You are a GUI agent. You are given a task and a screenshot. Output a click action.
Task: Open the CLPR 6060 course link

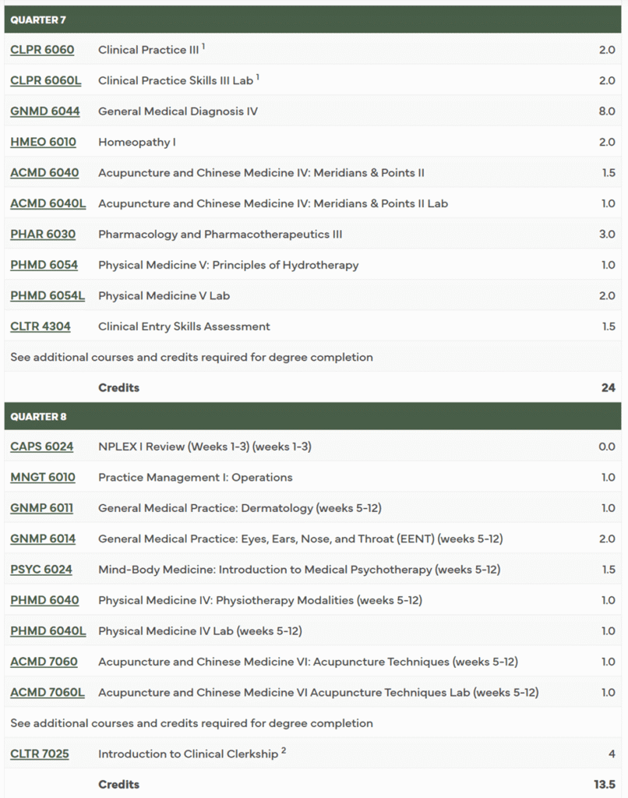[42, 50]
